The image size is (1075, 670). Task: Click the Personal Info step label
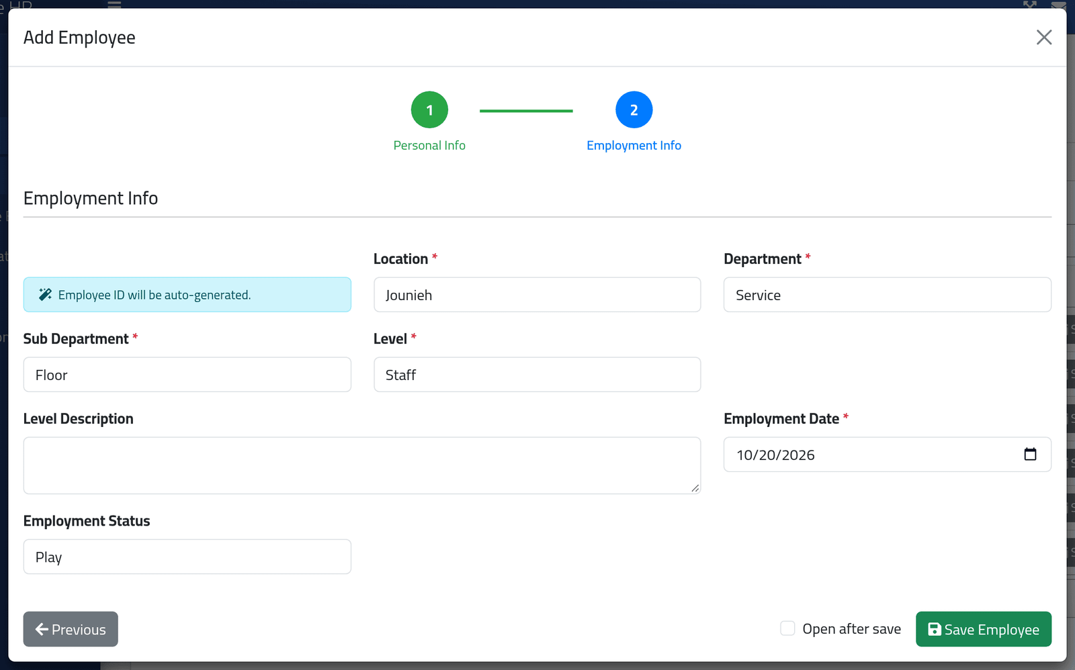pos(429,146)
